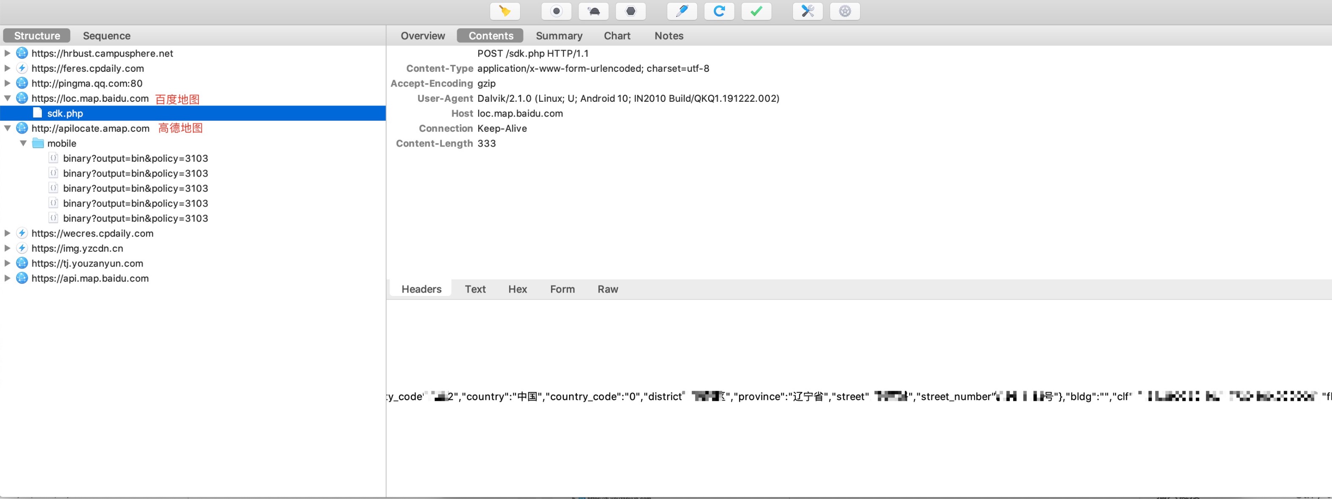Click globe icon of apilocate.amap.com
This screenshot has width=1332, height=499.
click(22, 128)
